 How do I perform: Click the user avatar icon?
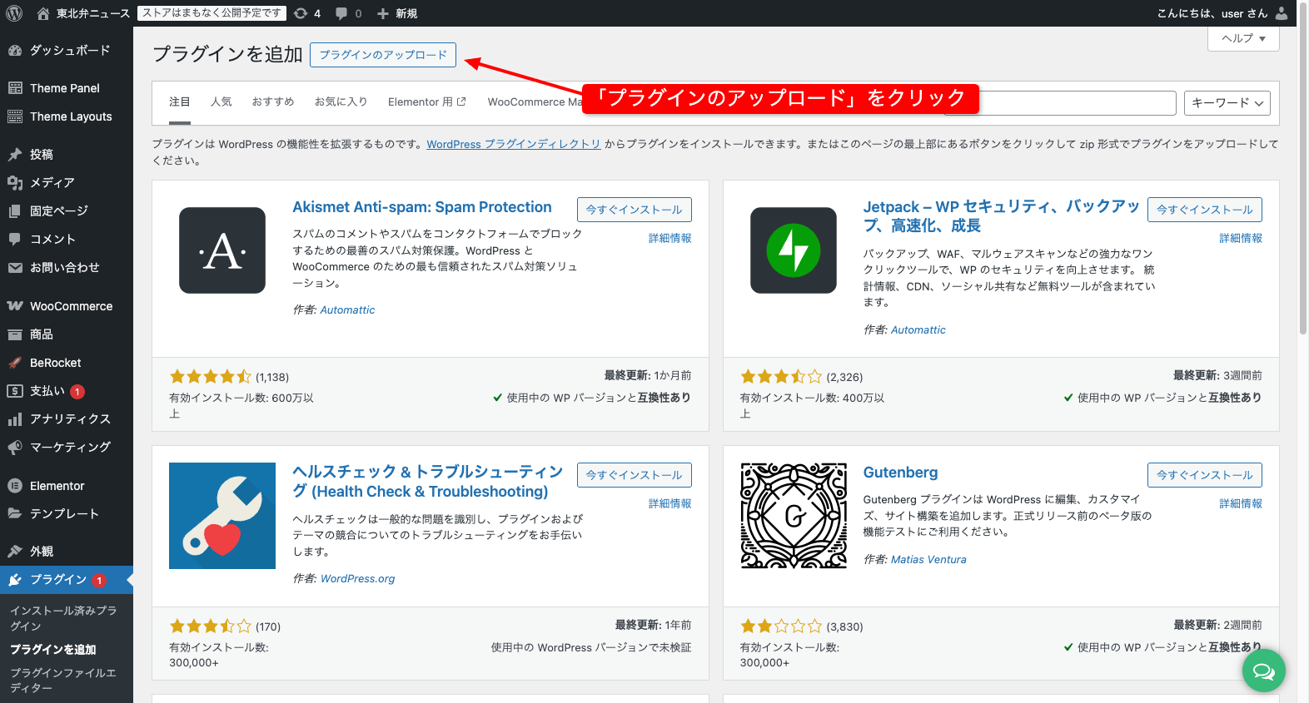1282,13
